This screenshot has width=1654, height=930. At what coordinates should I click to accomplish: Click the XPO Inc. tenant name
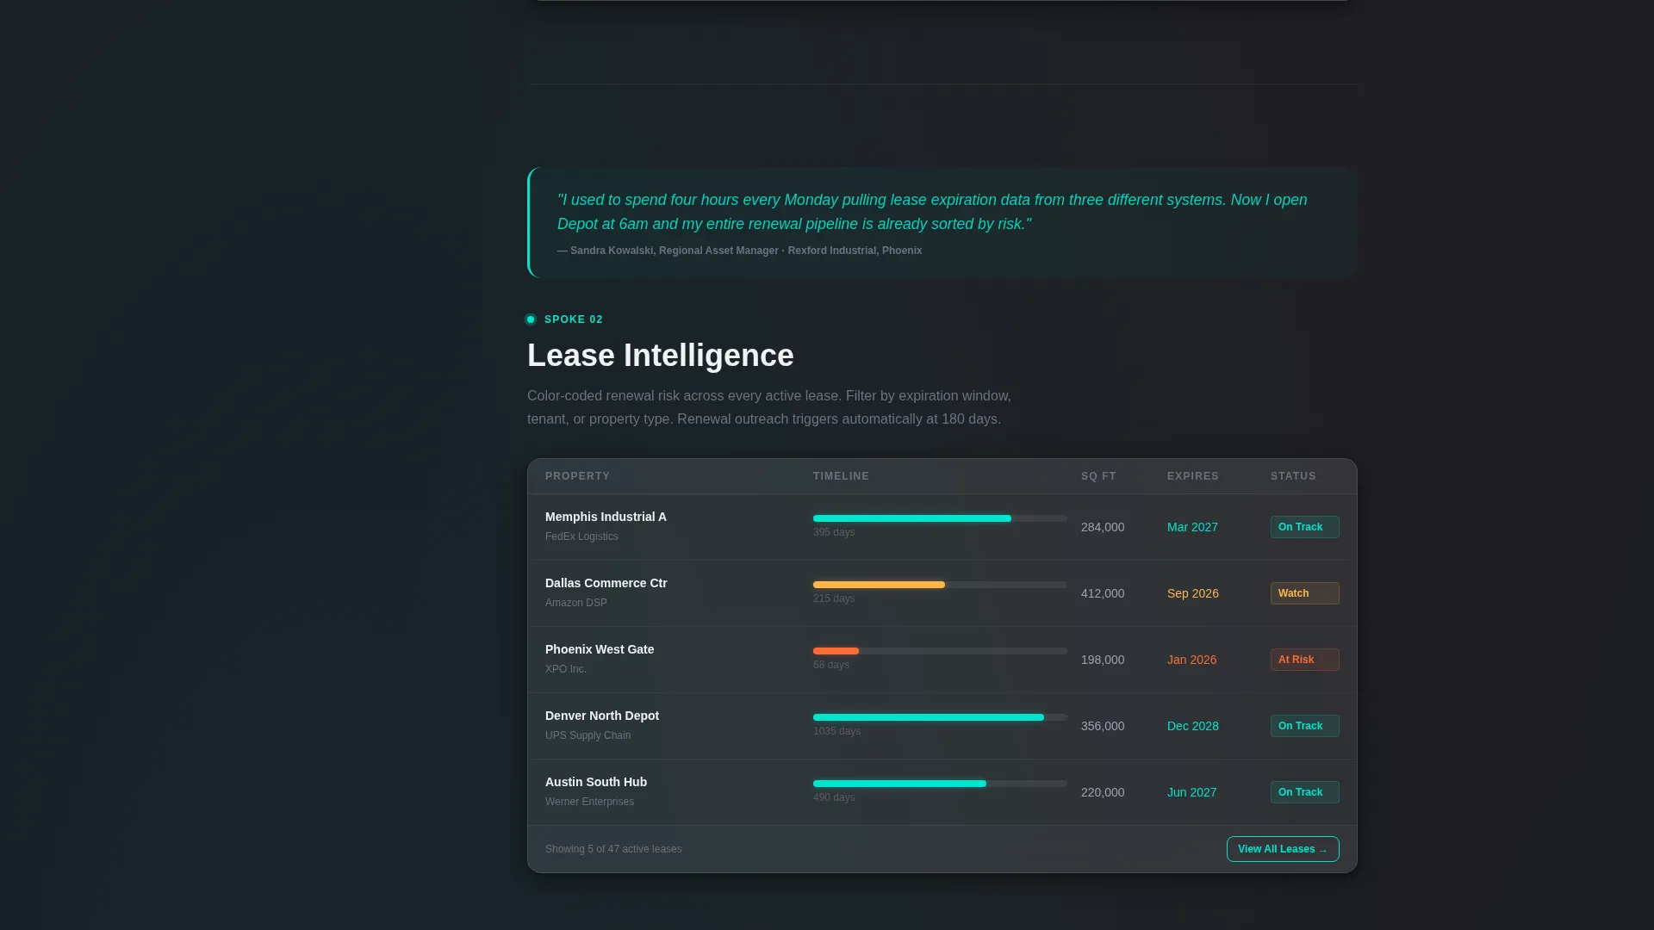pyautogui.click(x=566, y=669)
